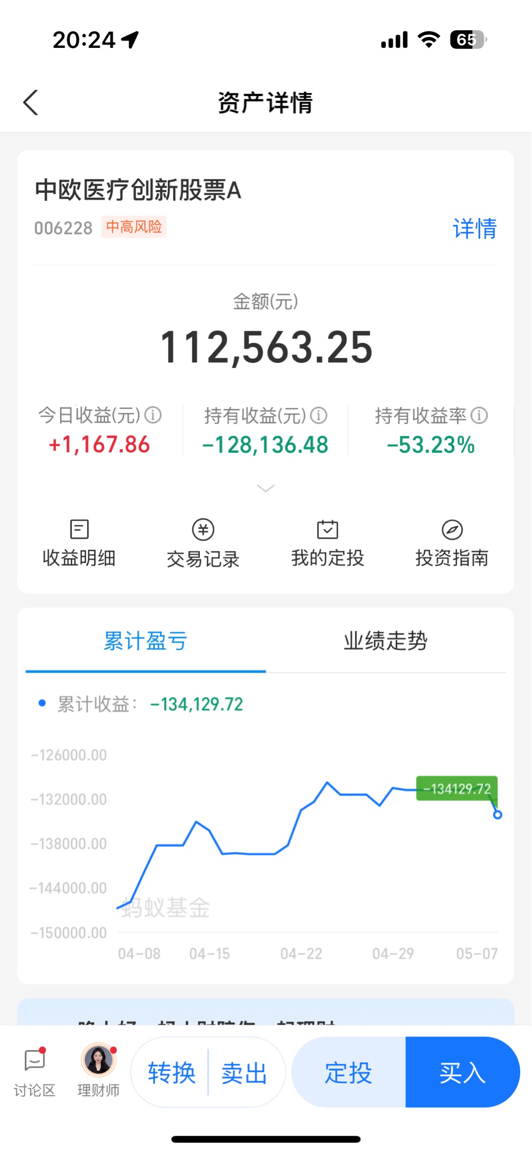This screenshot has width=532, height=1154.
Task: Open 收益明细 earnings detail icon
Action: [x=79, y=530]
